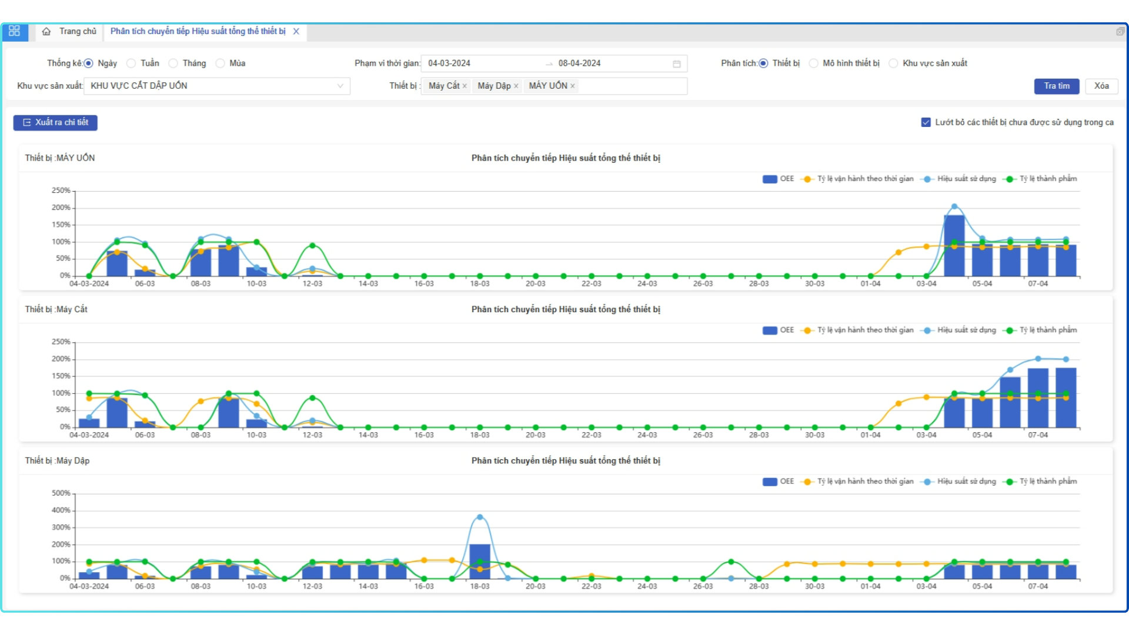Click export icon inside Xuất ra chi tiết
The height and width of the screenshot is (635, 1129).
coord(26,122)
